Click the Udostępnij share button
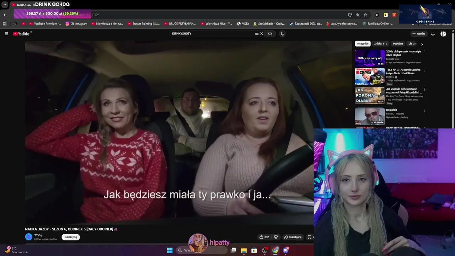This screenshot has width=455, height=256. point(293,237)
